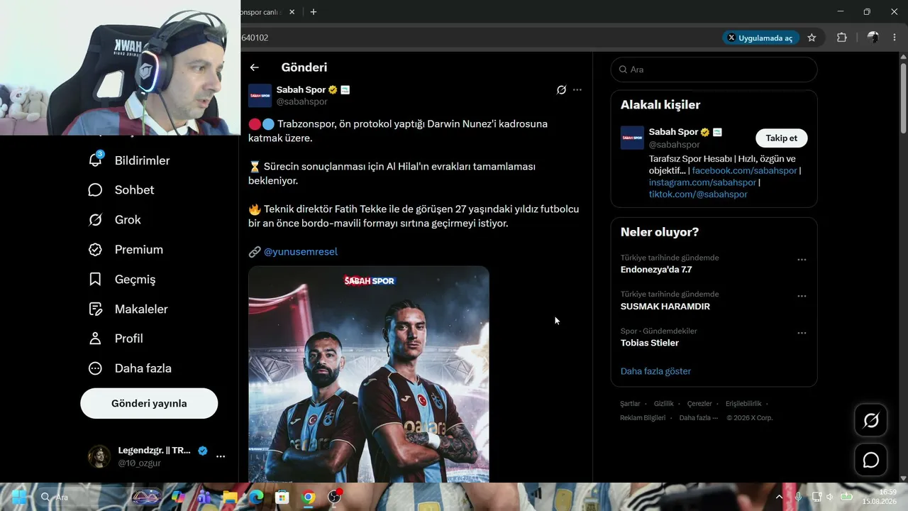This screenshot has height=511, width=908.
Task: Click the Grok icon on Sabah Spor post
Action: [x=561, y=90]
